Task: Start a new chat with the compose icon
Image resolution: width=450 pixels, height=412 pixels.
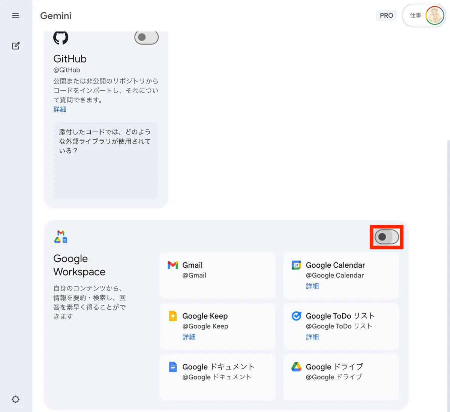Action: coord(16,46)
